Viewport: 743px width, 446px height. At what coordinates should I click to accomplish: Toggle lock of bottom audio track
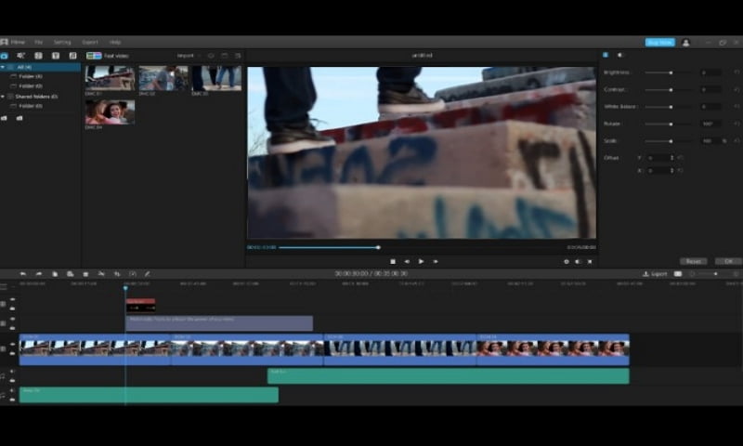[x=12, y=400]
